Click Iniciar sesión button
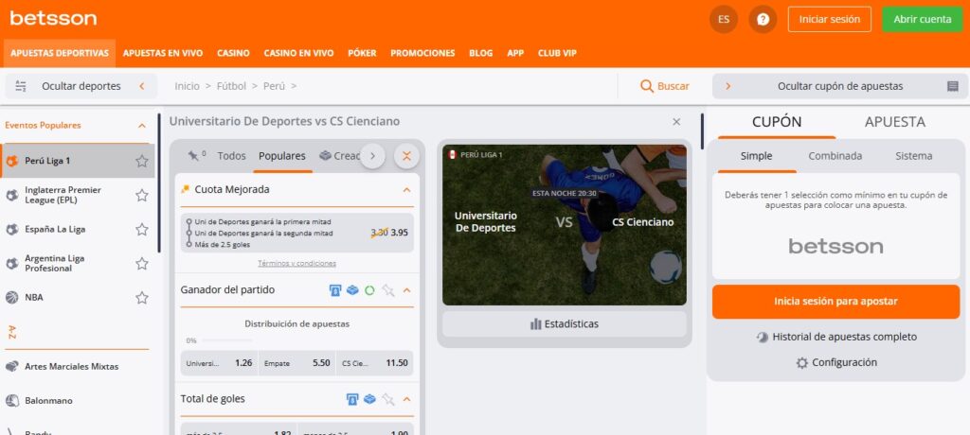970x435 pixels. (830, 19)
